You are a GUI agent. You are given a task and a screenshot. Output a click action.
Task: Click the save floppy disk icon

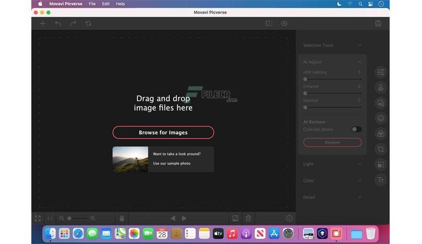click(x=378, y=23)
